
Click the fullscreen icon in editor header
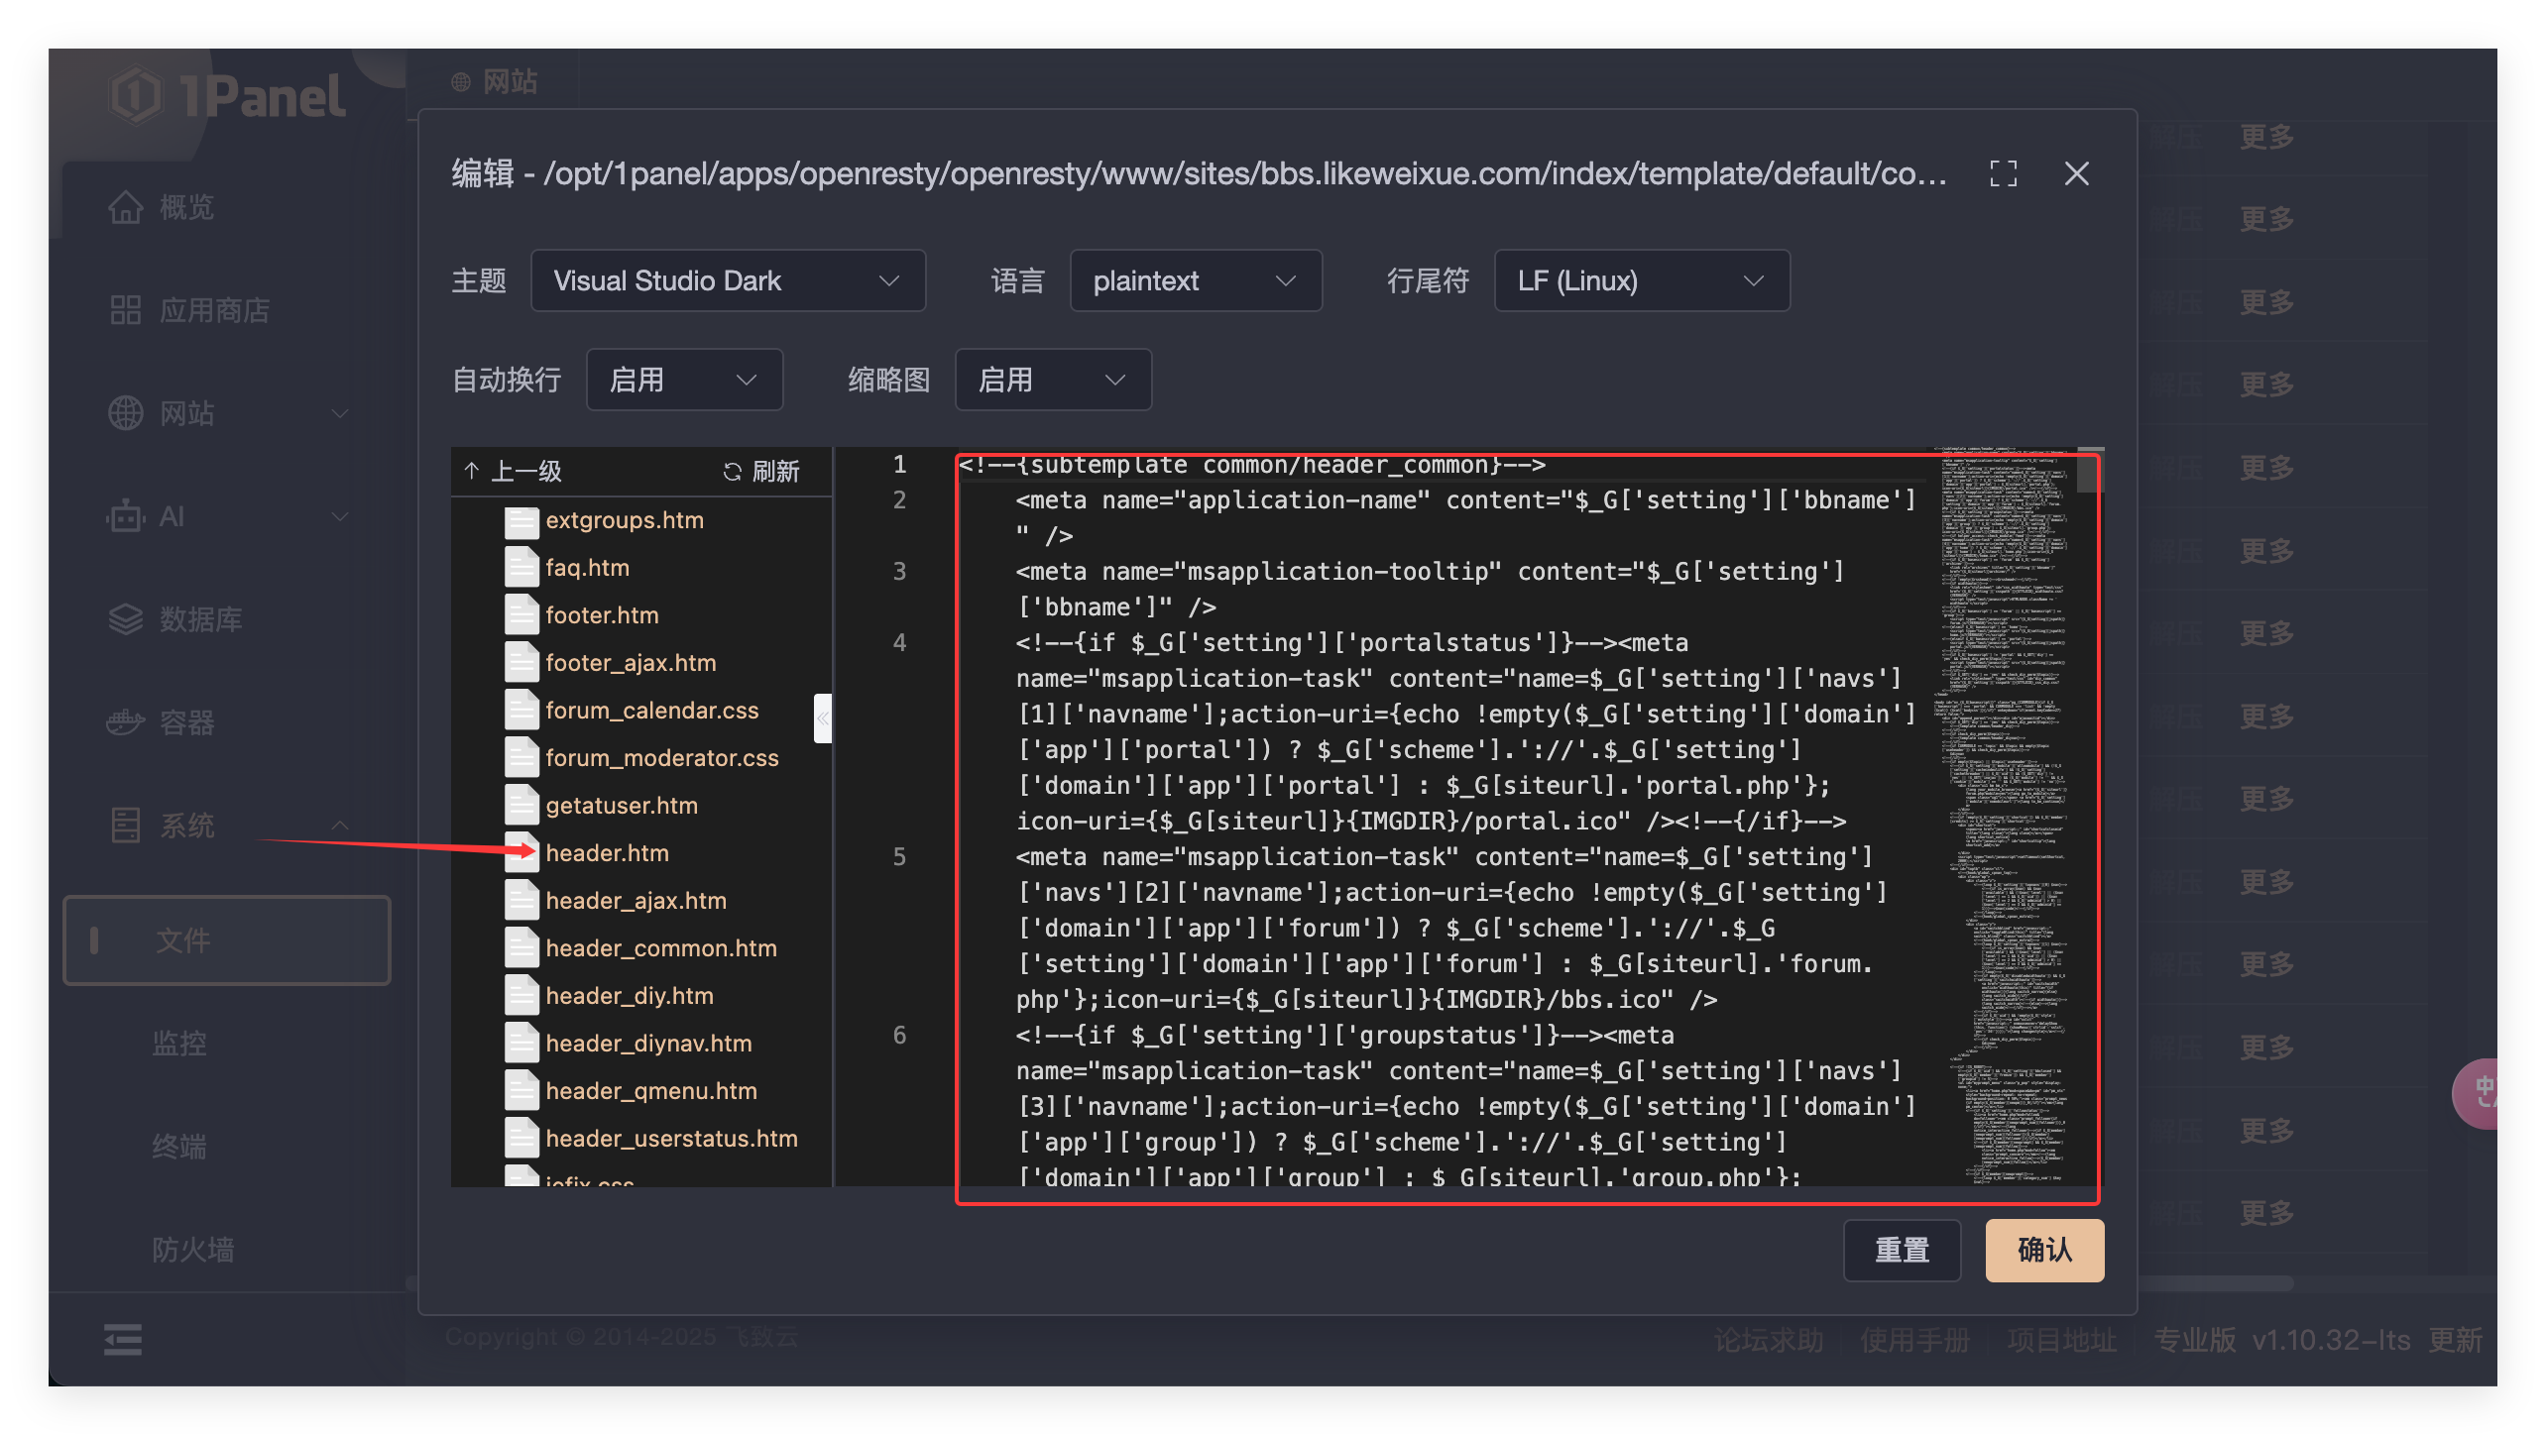(2003, 174)
